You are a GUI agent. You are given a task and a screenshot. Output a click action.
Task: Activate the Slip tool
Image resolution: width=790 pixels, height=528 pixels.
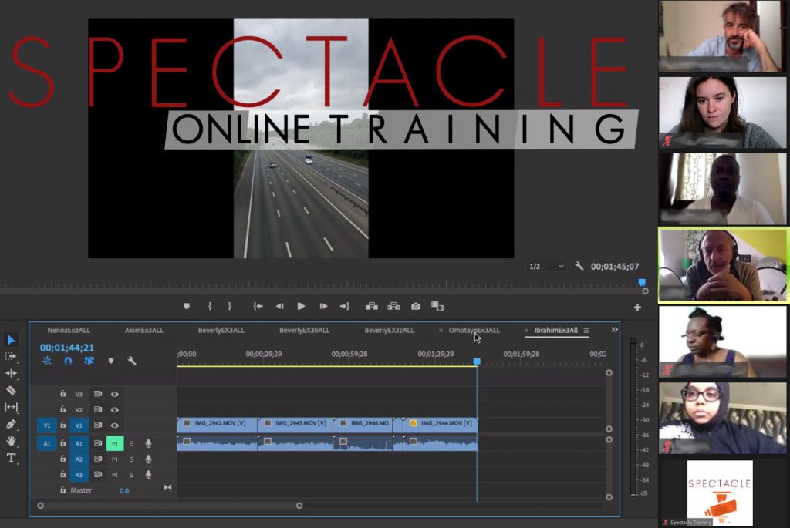click(11, 407)
